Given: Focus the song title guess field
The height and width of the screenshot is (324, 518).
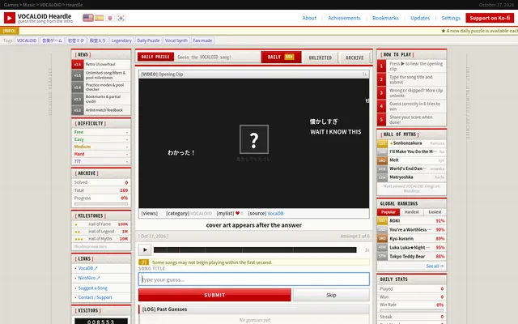Looking at the screenshot, I should (x=253, y=279).
